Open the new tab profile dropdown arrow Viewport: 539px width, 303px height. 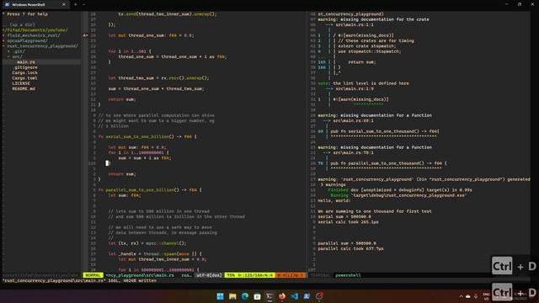[x=84, y=4]
